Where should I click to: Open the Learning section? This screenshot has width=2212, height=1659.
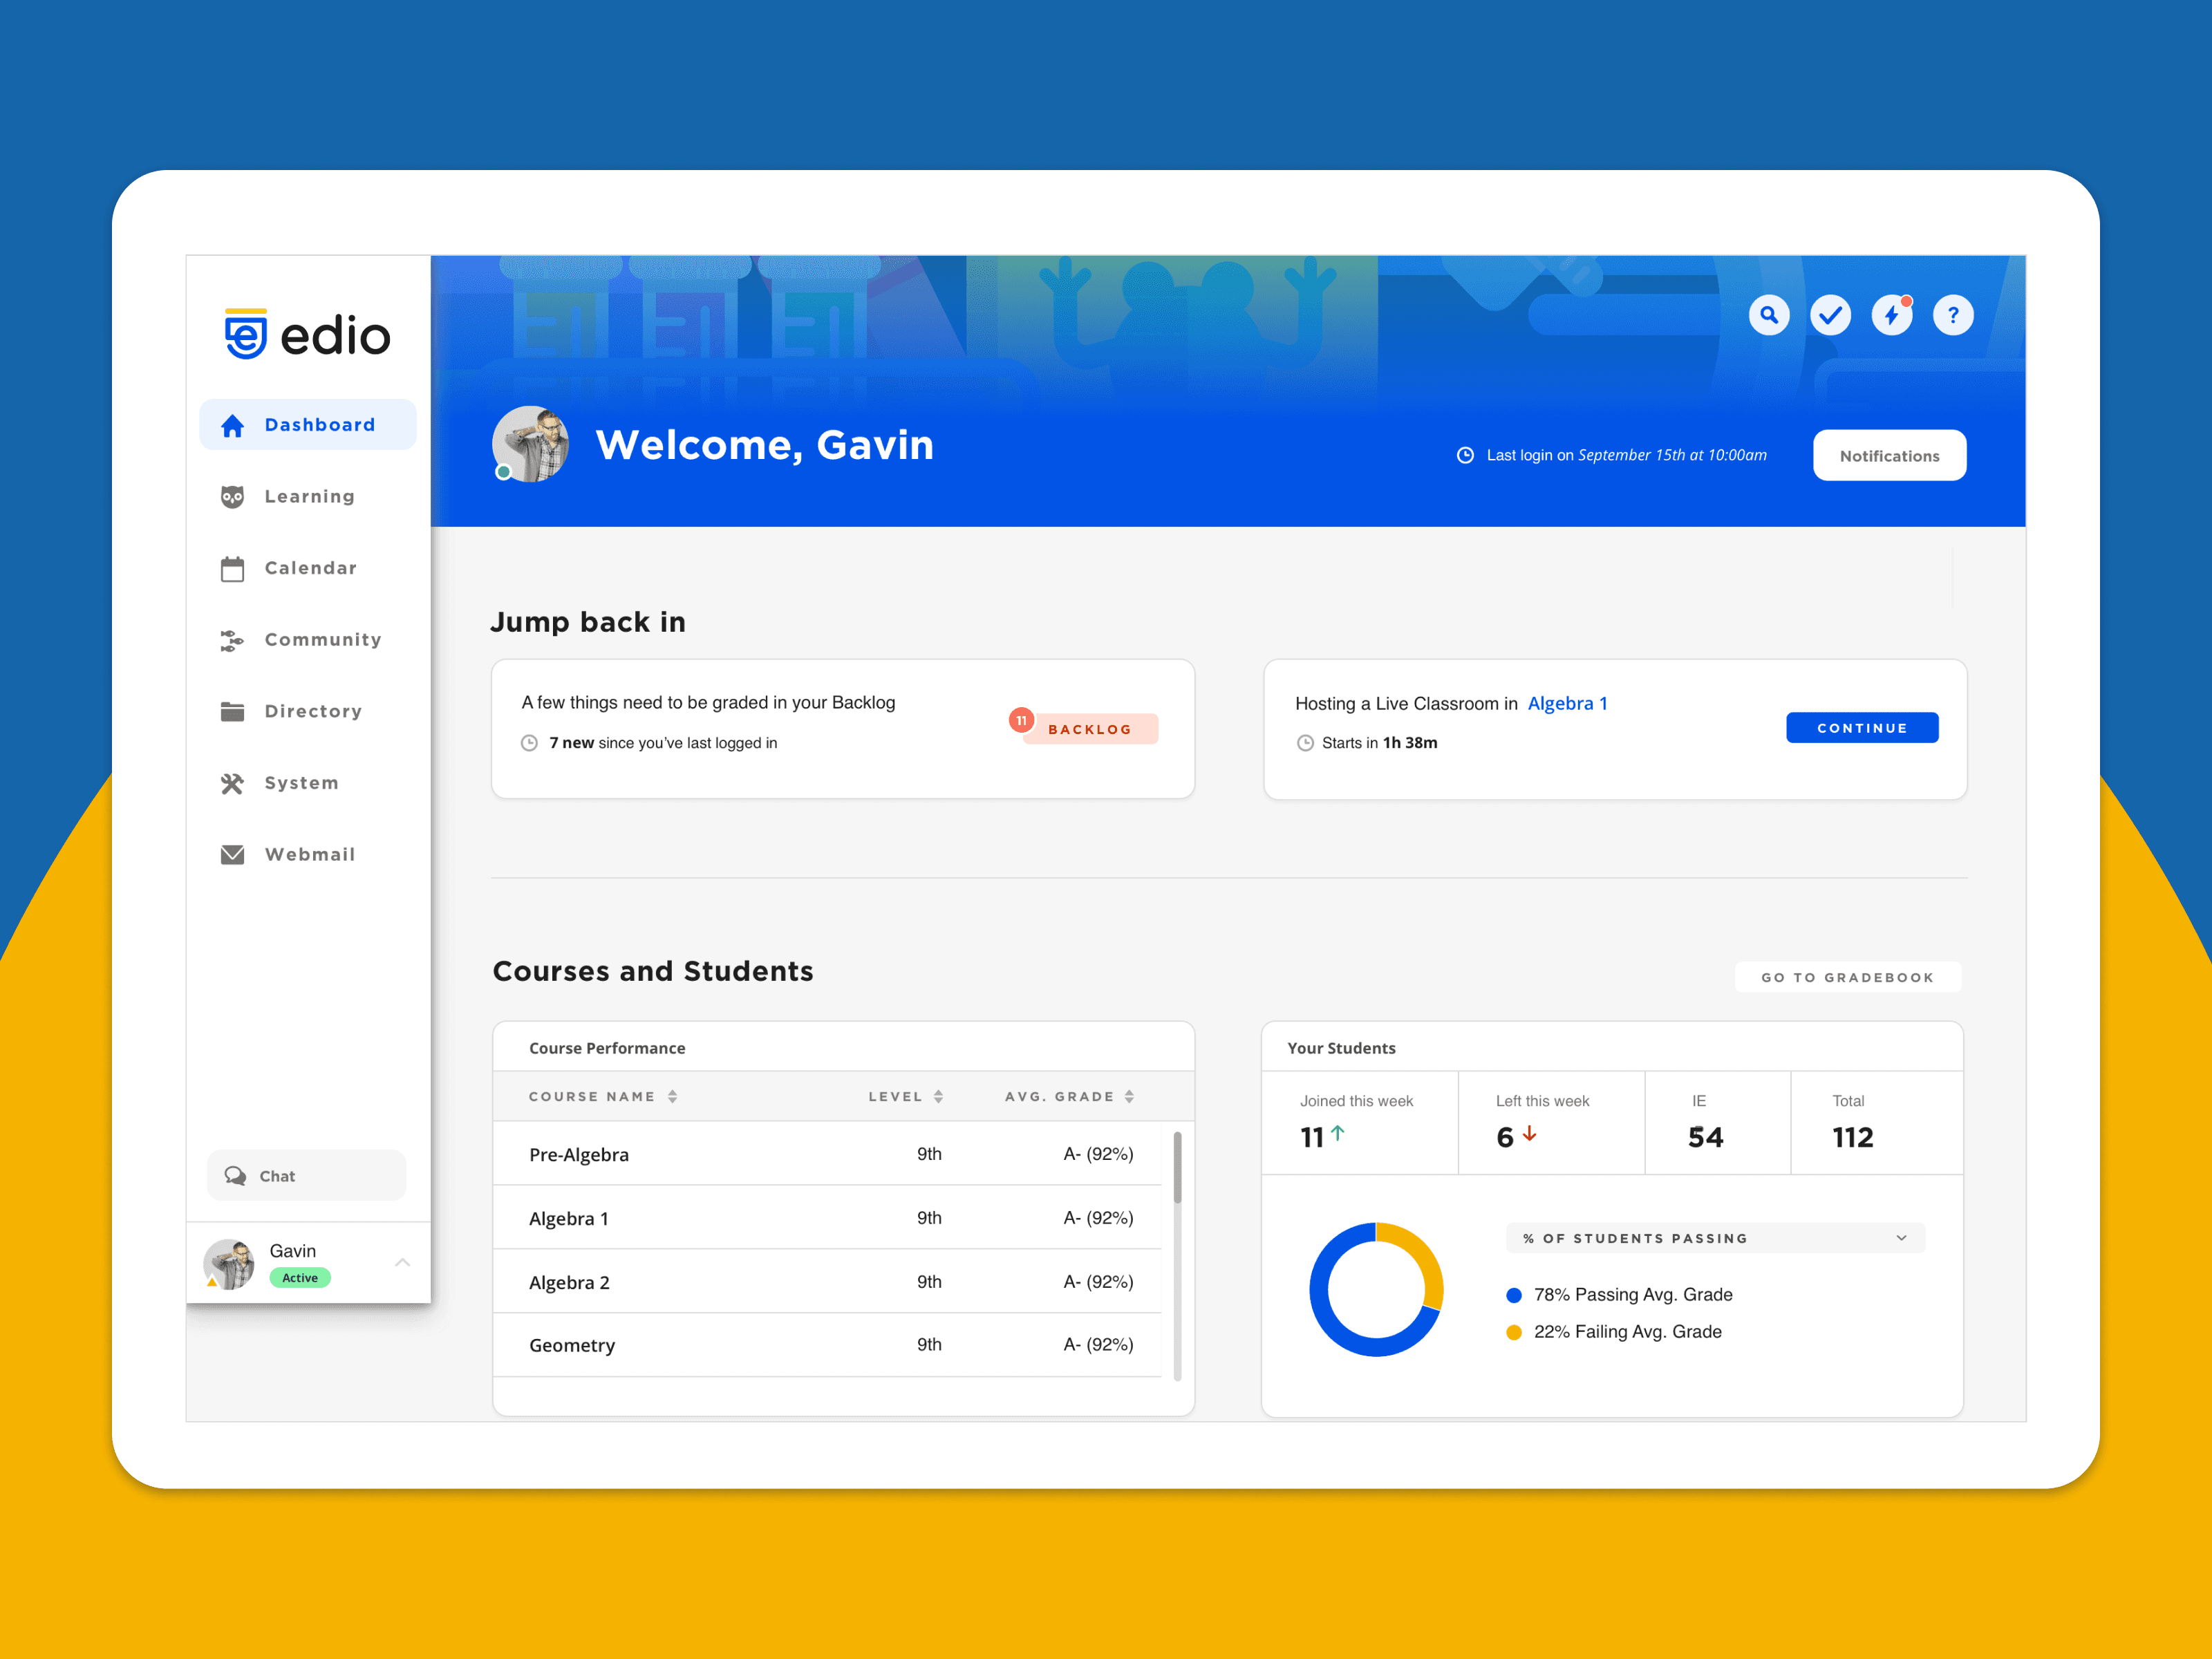pos(306,495)
